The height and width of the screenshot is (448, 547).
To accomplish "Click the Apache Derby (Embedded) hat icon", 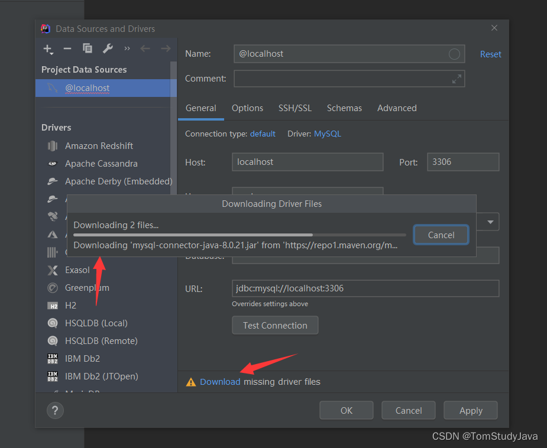I will coord(52,181).
